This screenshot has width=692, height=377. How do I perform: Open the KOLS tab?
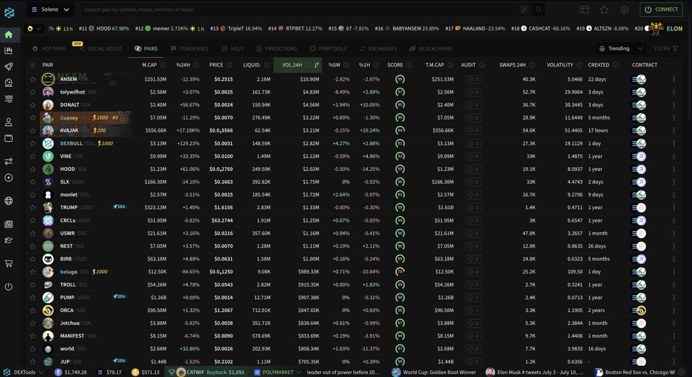[x=234, y=48]
